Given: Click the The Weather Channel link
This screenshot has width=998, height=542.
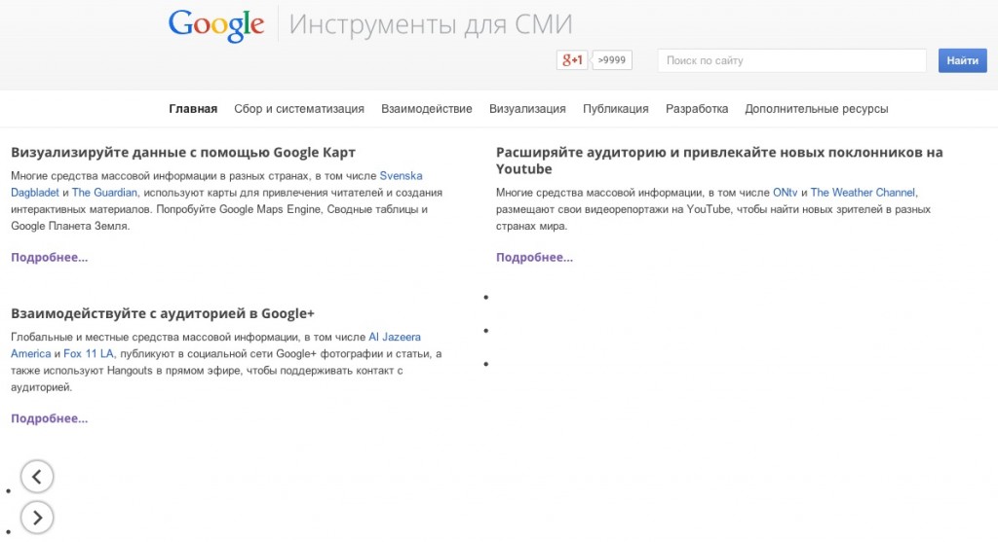Looking at the screenshot, I should tap(864, 193).
